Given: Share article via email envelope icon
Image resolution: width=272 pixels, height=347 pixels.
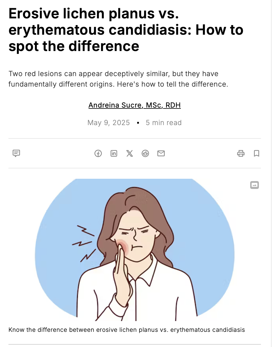Looking at the screenshot, I should 161,153.
